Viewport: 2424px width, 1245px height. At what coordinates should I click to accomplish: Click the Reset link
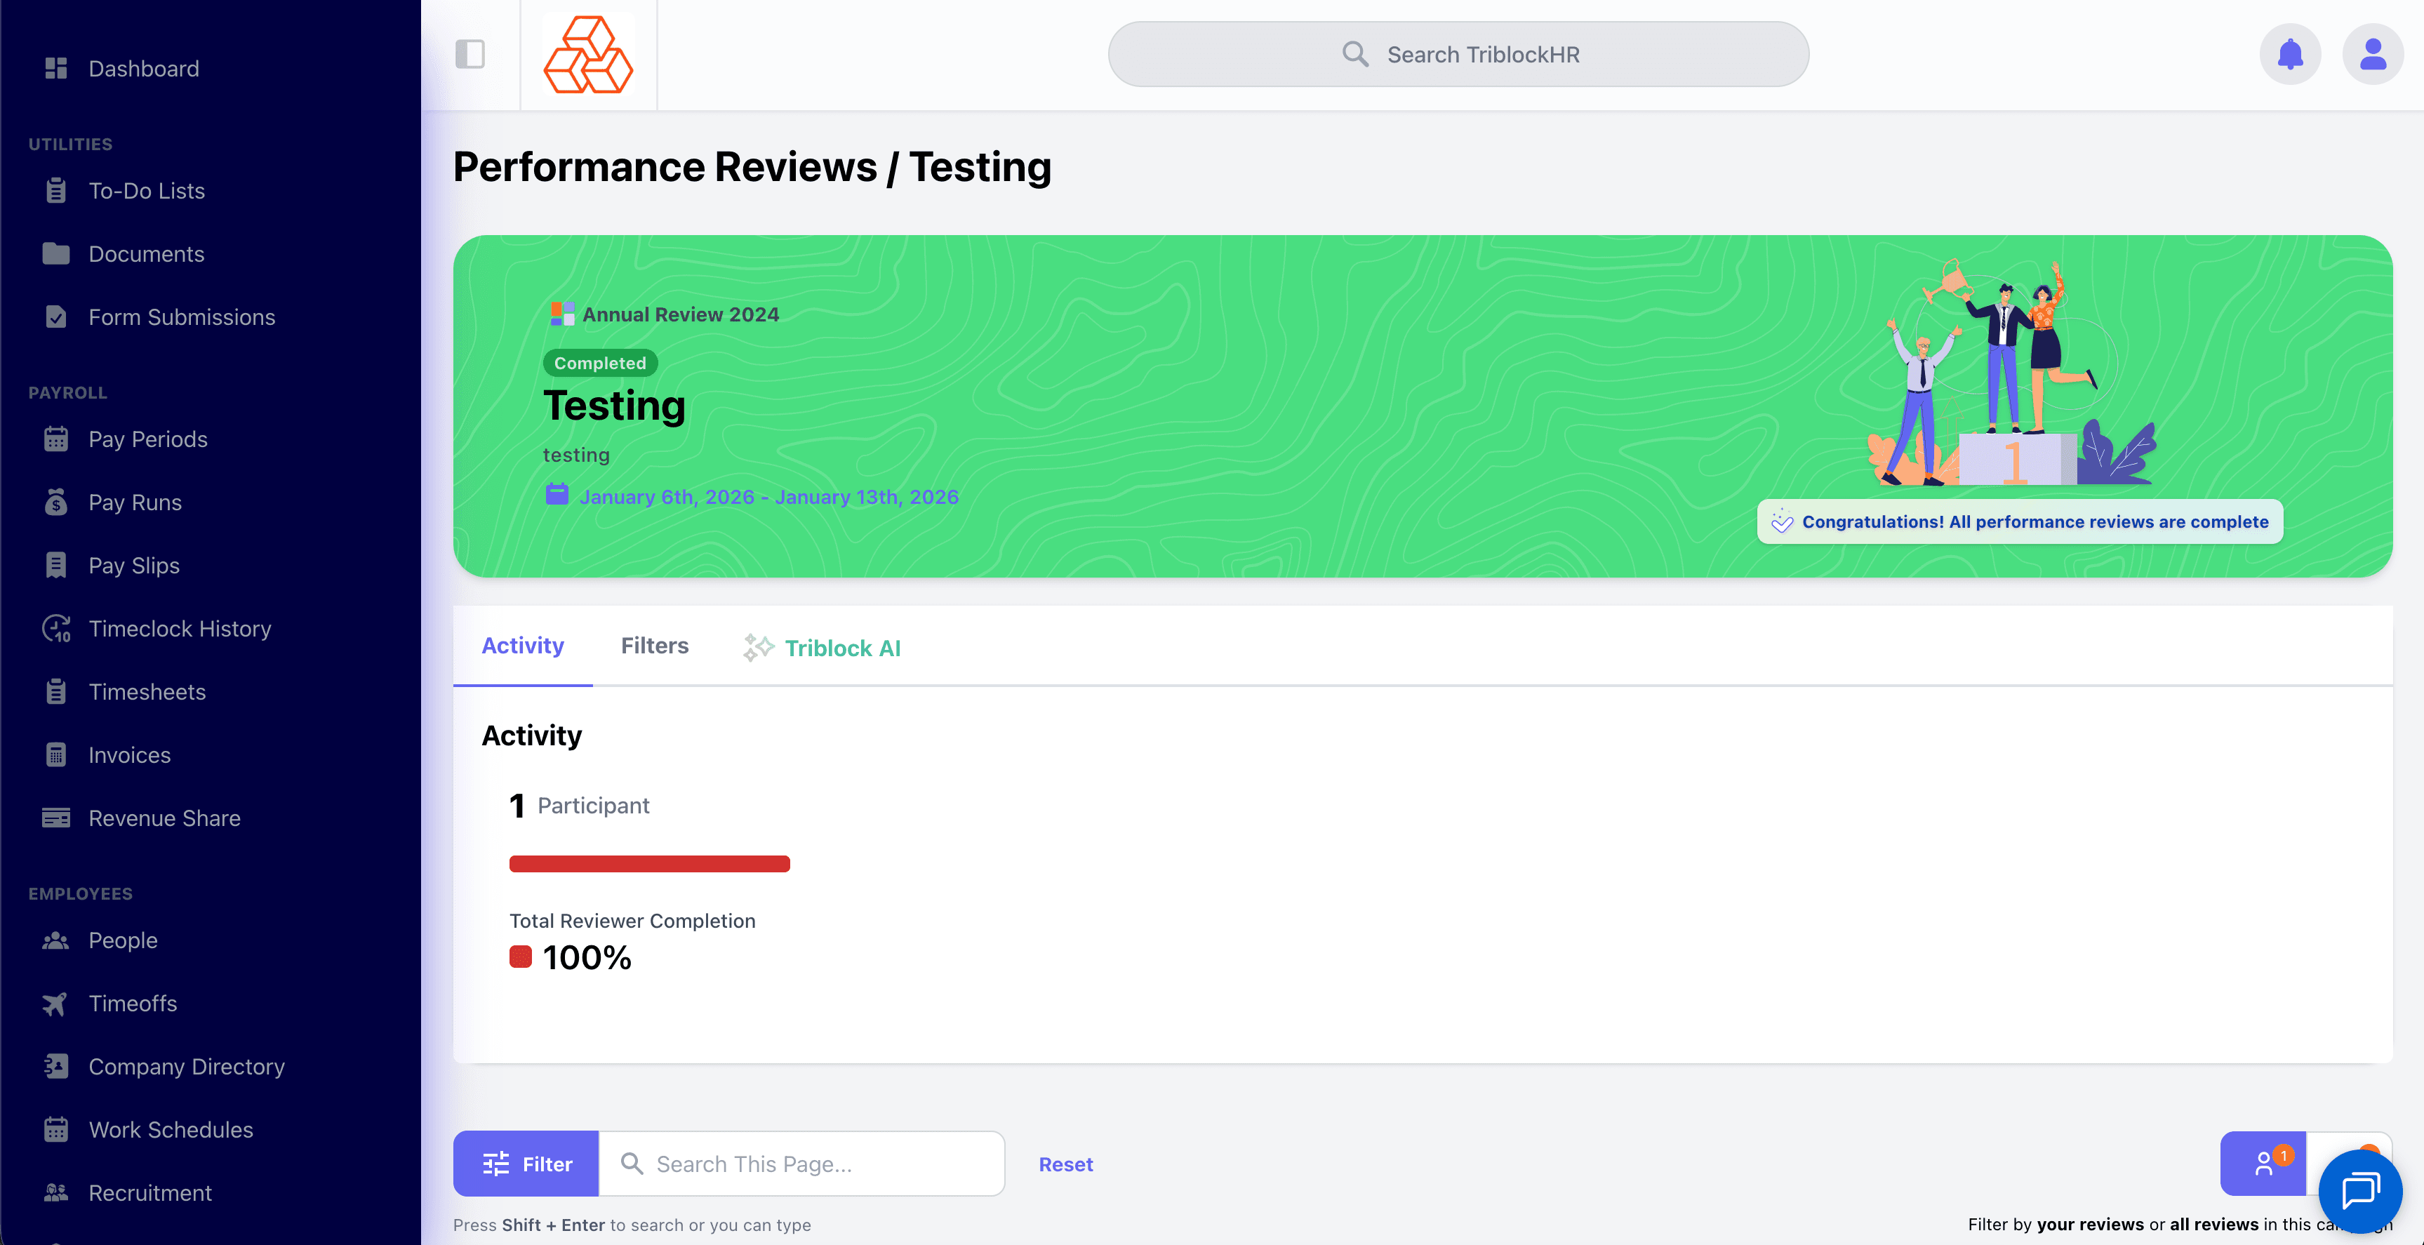(x=1065, y=1164)
